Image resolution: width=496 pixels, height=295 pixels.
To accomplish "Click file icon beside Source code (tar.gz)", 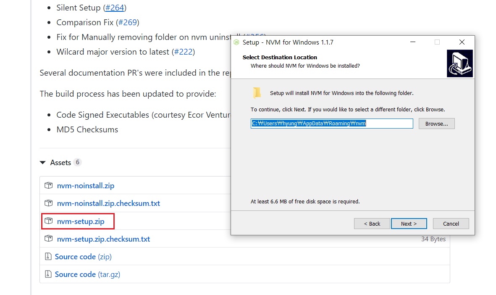I will pyautogui.click(x=48, y=274).
